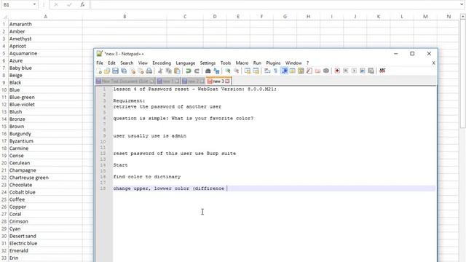This screenshot has width=466, height=262.
Task: Click Excel row header 20
Action: click(4, 163)
